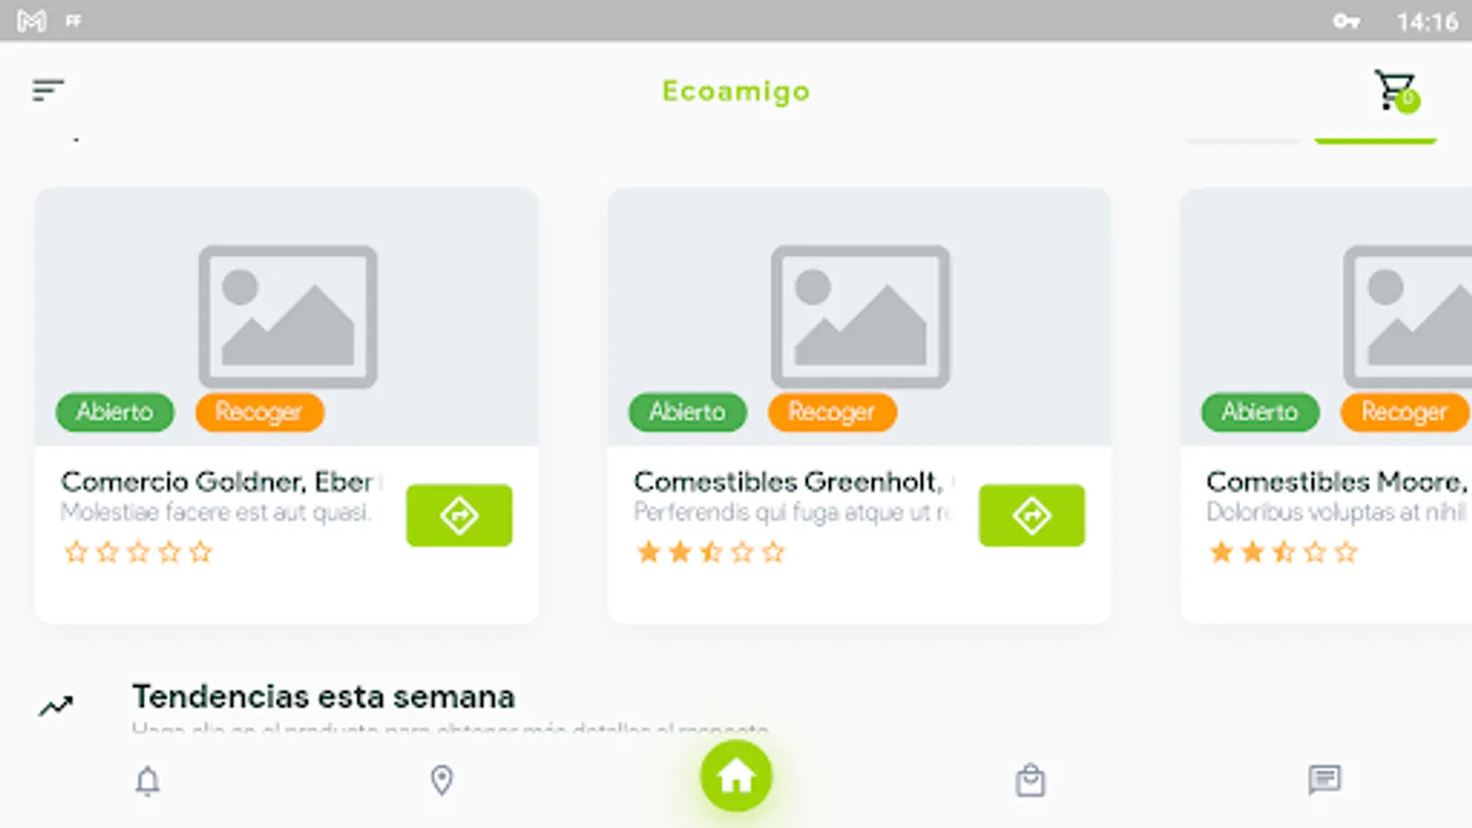Open the Tendencias esta semana heading
The width and height of the screenshot is (1472, 828).
point(323,696)
